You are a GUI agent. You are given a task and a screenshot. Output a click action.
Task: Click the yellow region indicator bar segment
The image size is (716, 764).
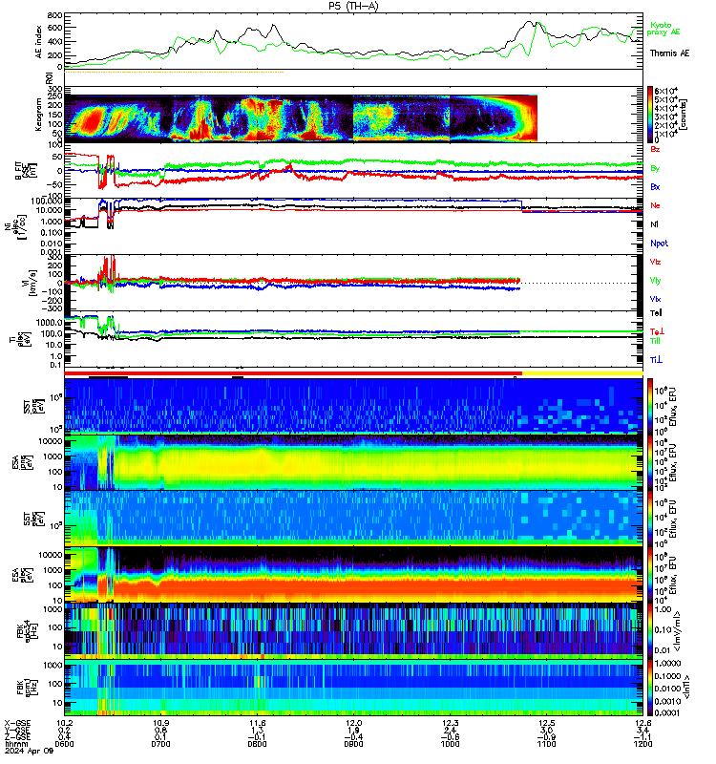[x=582, y=373]
